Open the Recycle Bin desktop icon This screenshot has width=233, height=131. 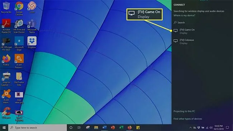coord(6,8)
